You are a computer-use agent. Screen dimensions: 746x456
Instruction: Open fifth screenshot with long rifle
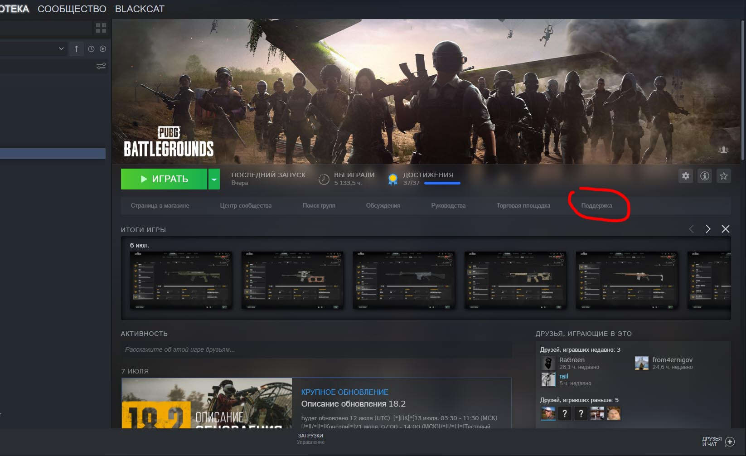point(627,281)
